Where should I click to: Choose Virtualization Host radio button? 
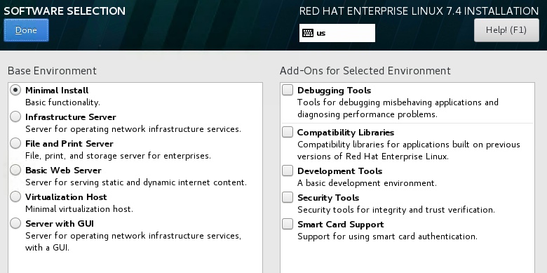15,197
